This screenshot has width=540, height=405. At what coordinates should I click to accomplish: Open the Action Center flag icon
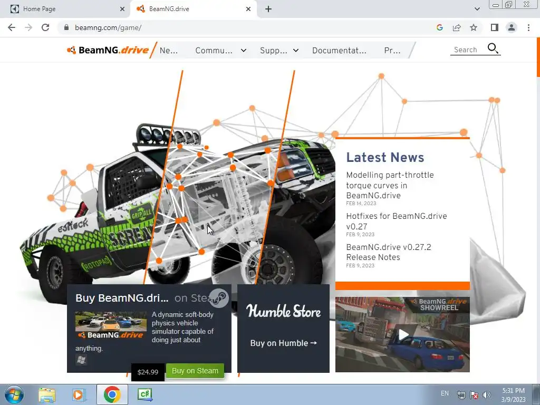point(474,395)
